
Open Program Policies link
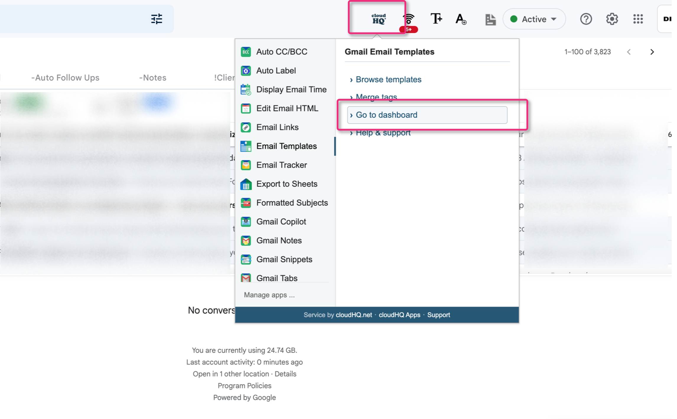coord(244,386)
